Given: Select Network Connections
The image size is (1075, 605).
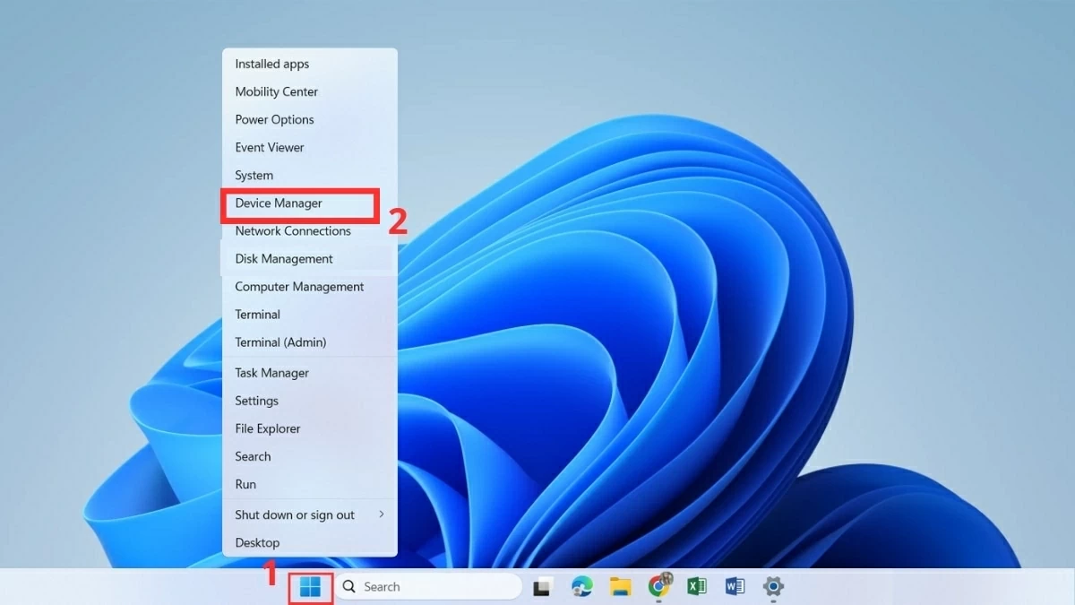Looking at the screenshot, I should coord(292,230).
